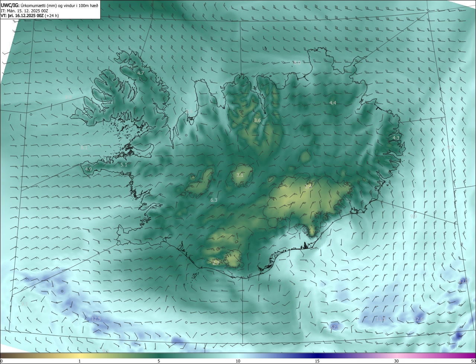Viewport: 476px width, 364px height.
Task: Click the 8.0 value off the north coast
Action: [x=297, y=63]
